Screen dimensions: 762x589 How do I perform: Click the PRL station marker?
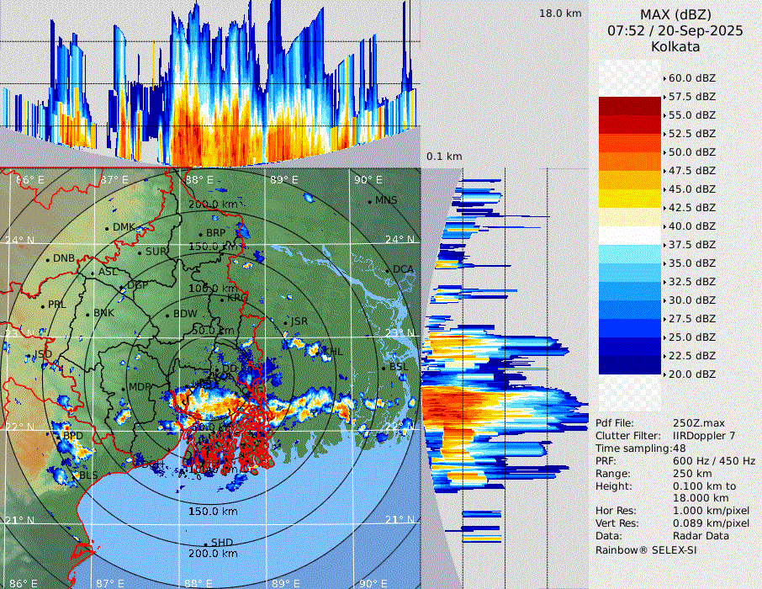[x=43, y=305]
